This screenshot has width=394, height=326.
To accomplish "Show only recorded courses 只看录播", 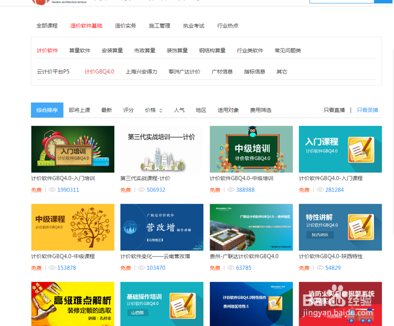I will pos(367,110).
